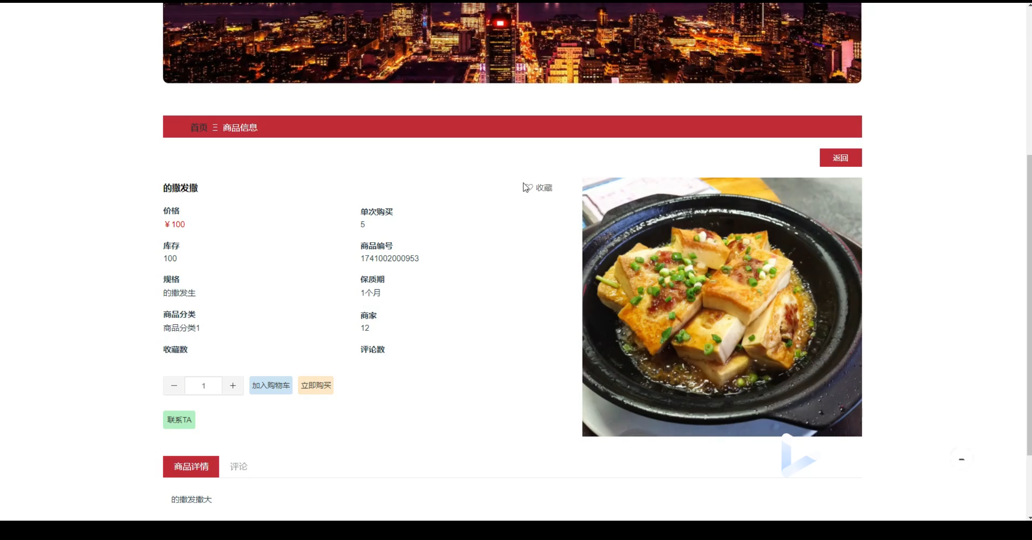Switch to the 评论 tab
This screenshot has height=540, width=1032.
pyautogui.click(x=238, y=467)
